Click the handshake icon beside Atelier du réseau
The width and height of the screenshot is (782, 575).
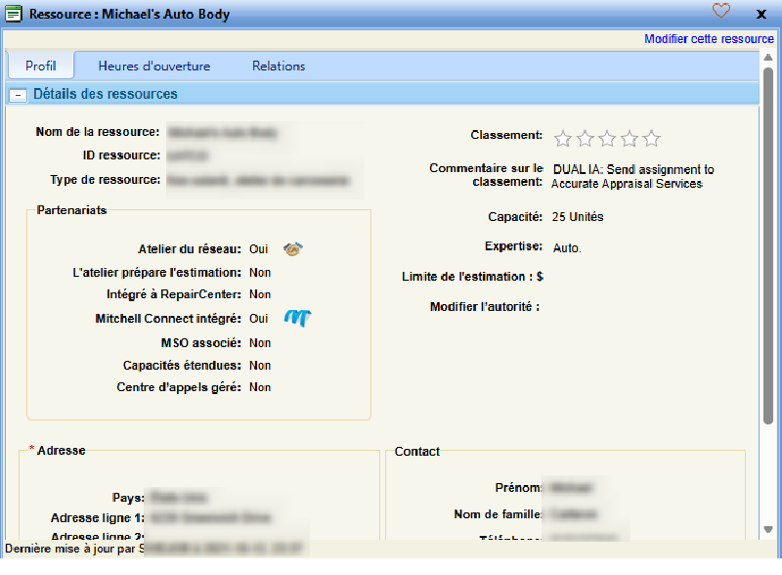point(293,249)
